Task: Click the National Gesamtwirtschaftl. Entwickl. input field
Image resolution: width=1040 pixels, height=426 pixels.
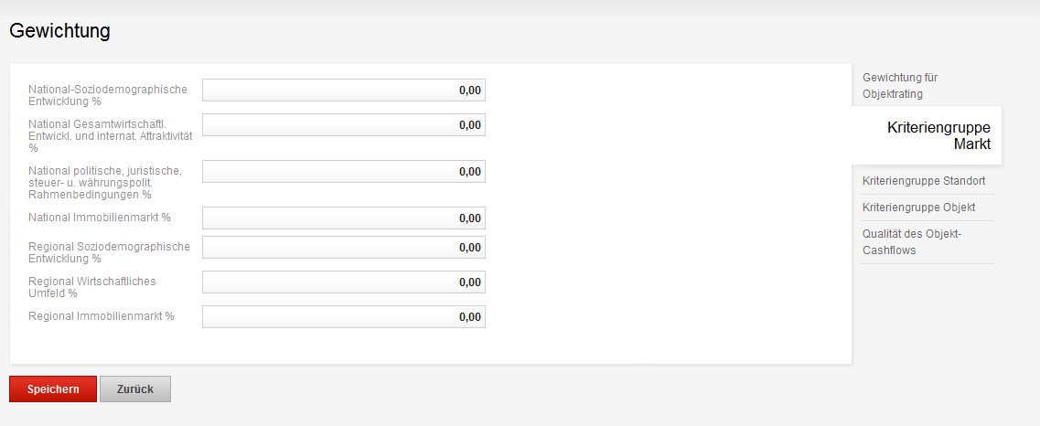Action: 343,125
